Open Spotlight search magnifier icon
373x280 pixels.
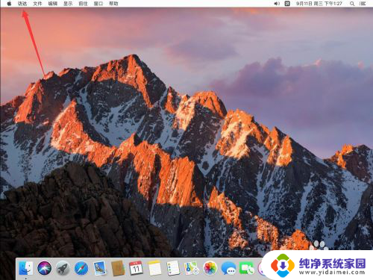pos(352,4)
